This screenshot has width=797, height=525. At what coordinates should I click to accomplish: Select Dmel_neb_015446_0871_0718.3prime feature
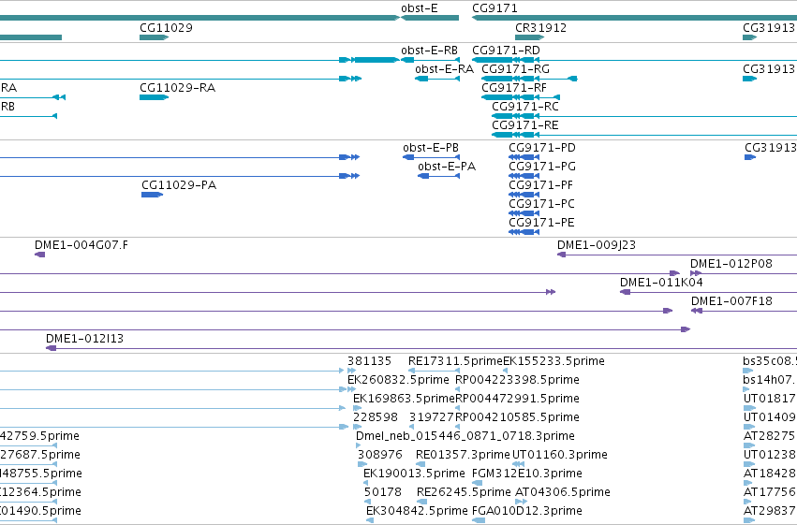(x=359, y=445)
